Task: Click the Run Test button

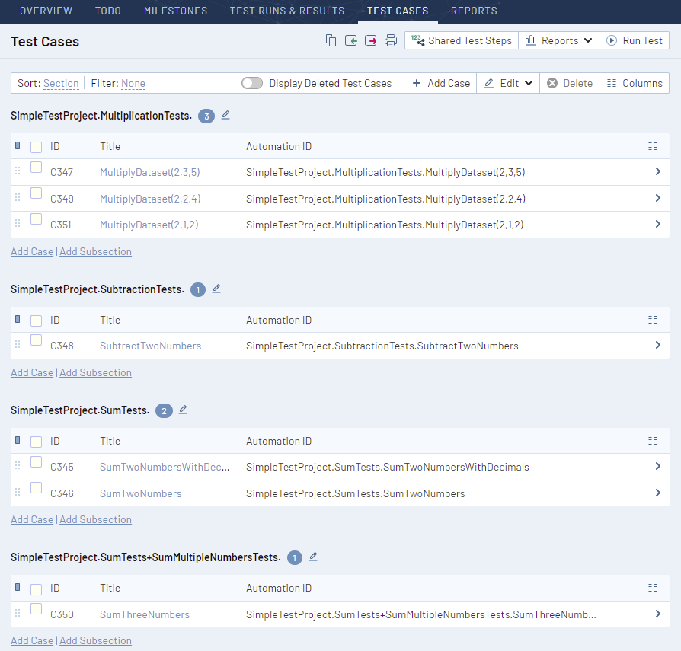Action: (634, 40)
